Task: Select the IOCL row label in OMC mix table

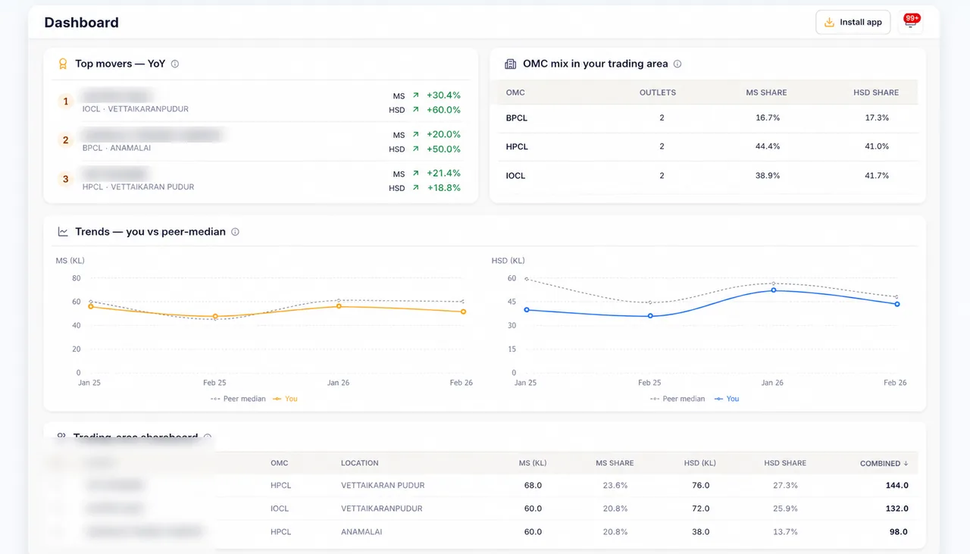Action: (x=515, y=176)
